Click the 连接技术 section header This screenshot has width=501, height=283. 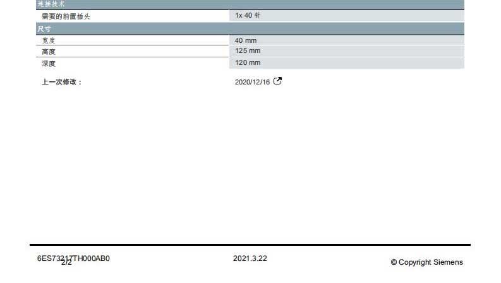point(51,4)
